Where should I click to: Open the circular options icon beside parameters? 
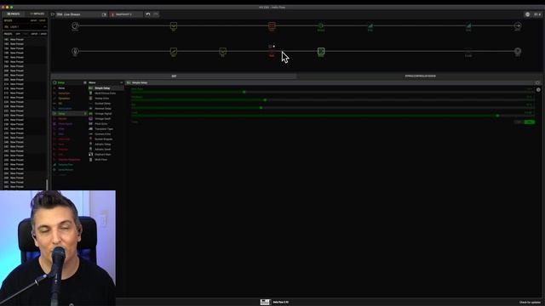(x=538, y=90)
